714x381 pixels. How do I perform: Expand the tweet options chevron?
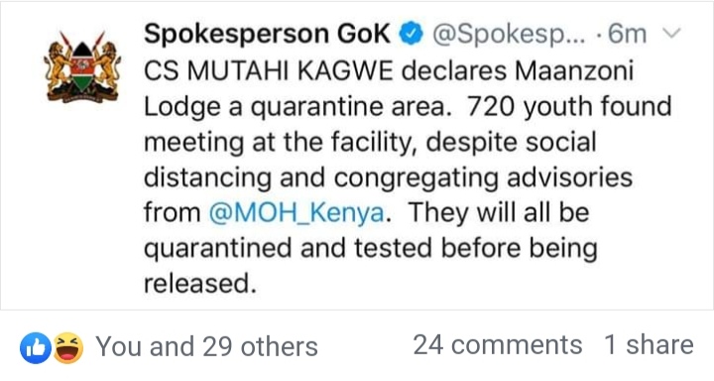669,34
